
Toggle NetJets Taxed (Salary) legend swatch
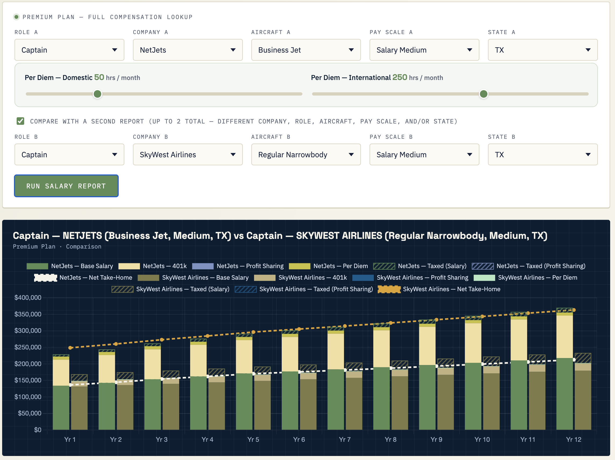coord(384,266)
